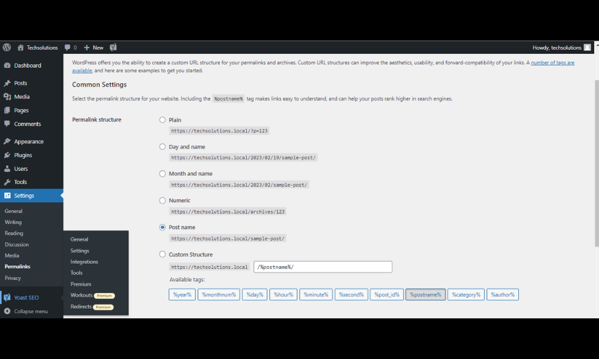Go to Reading settings submenu item
Image resolution: width=599 pixels, height=359 pixels.
click(x=14, y=233)
